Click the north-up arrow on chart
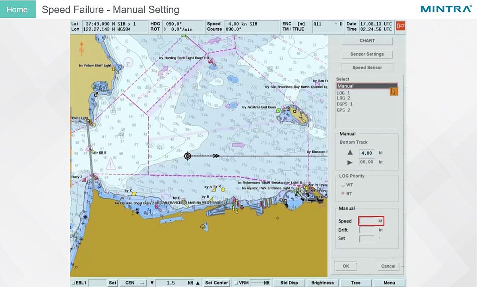 point(81,48)
